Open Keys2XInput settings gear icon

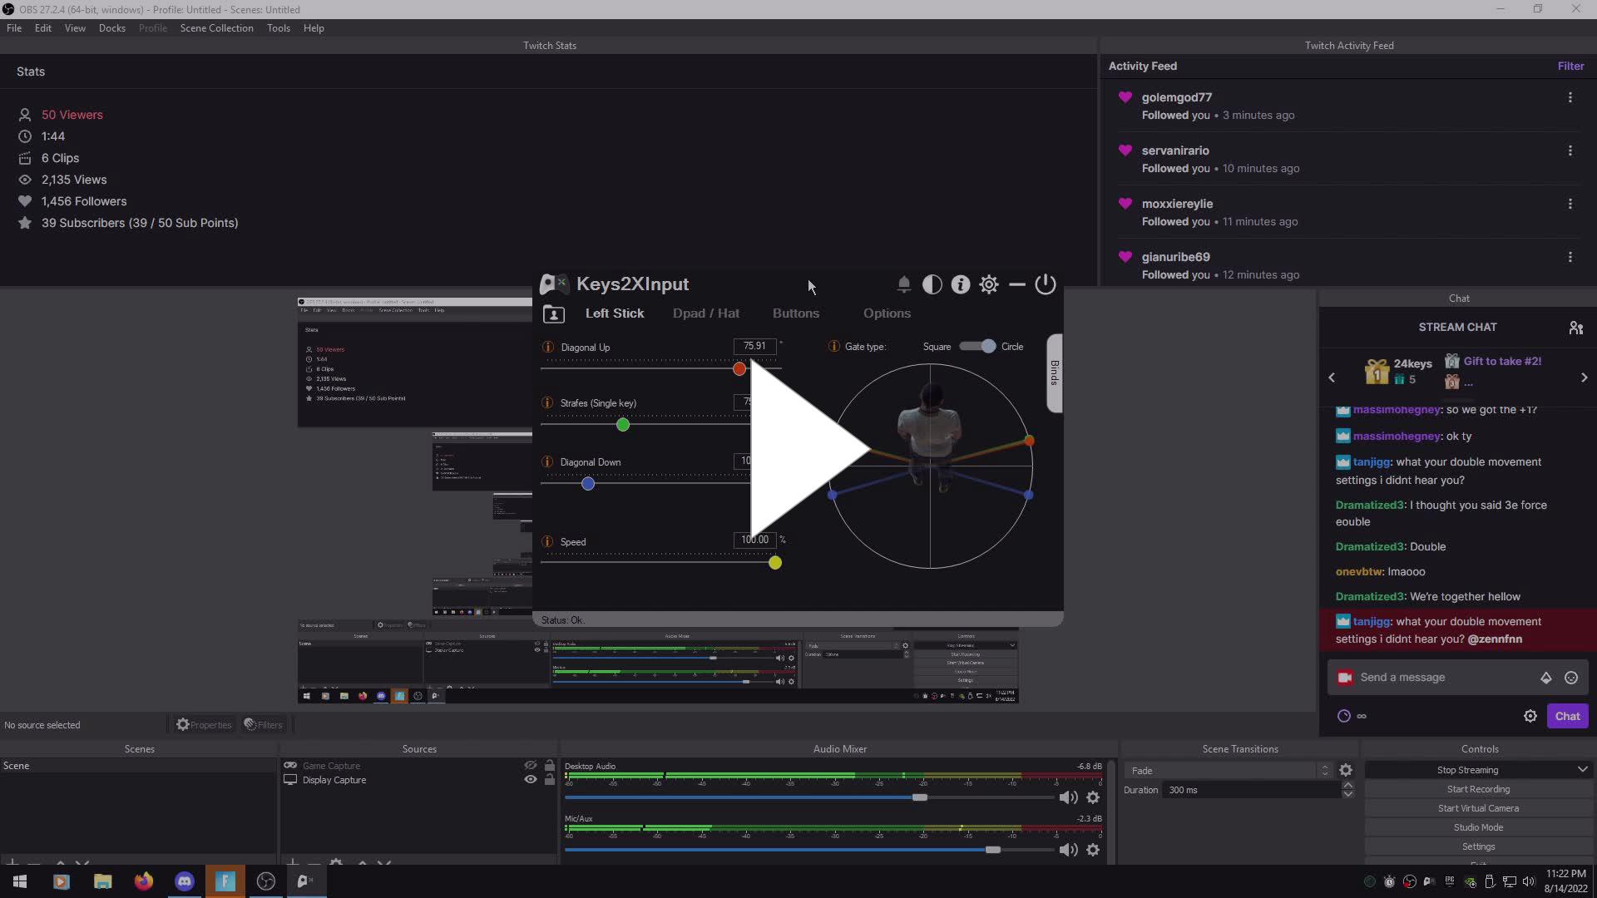(989, 284)
